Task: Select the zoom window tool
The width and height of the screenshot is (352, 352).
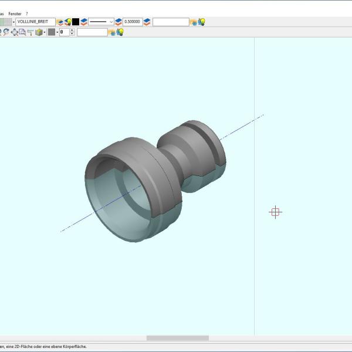Action: (x=22, y=32)
